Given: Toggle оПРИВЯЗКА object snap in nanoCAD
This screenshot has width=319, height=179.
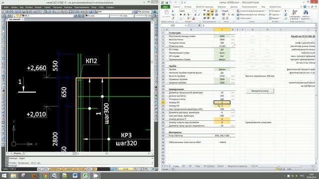Looking at the screenshot, I should (55, 169).
